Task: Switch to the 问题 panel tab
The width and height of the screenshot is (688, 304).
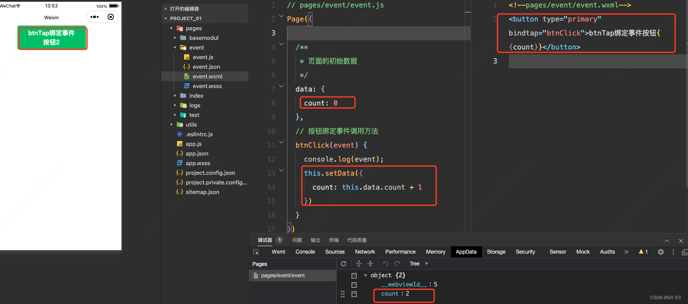Action: 297,240
